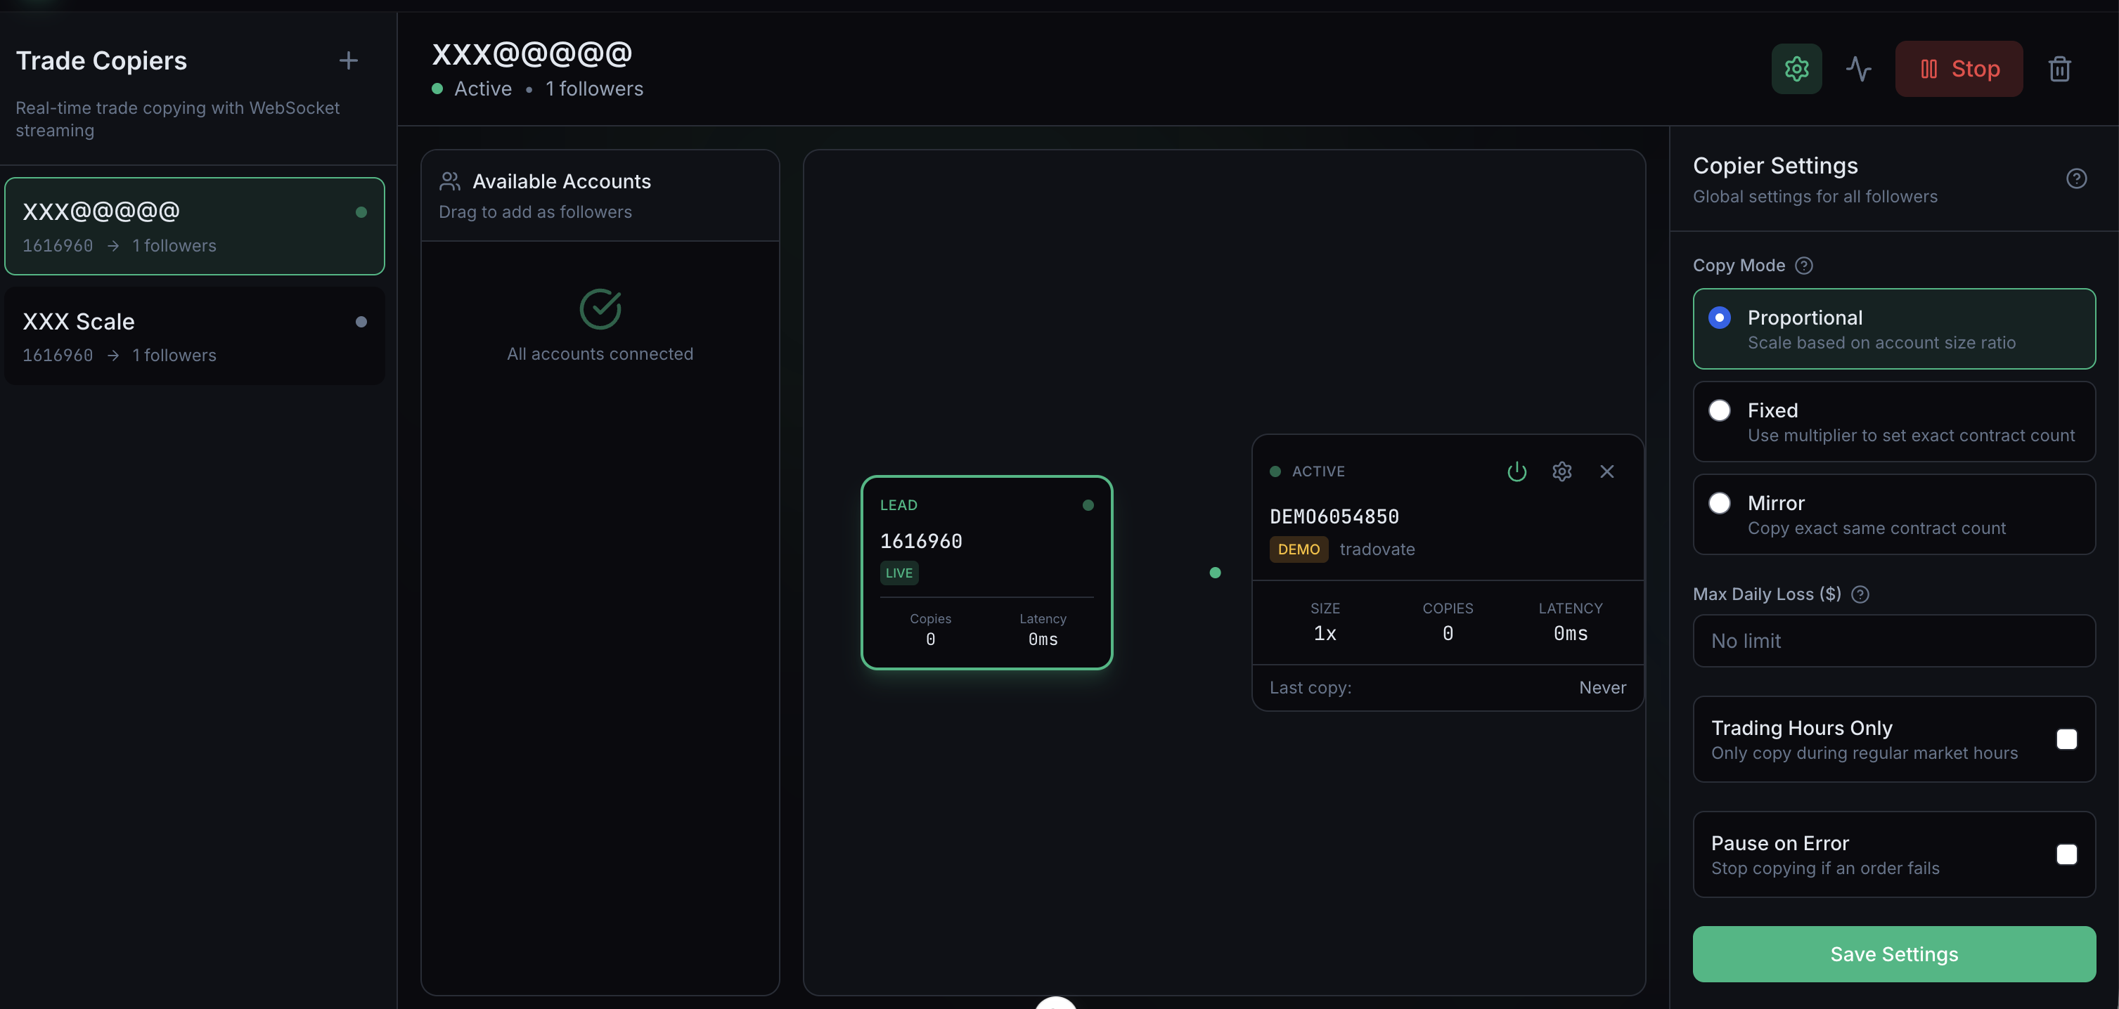Delete the copier via trash icon
The height and width of the screenshot is (1009, 2119).
[x=2060, y=68]
